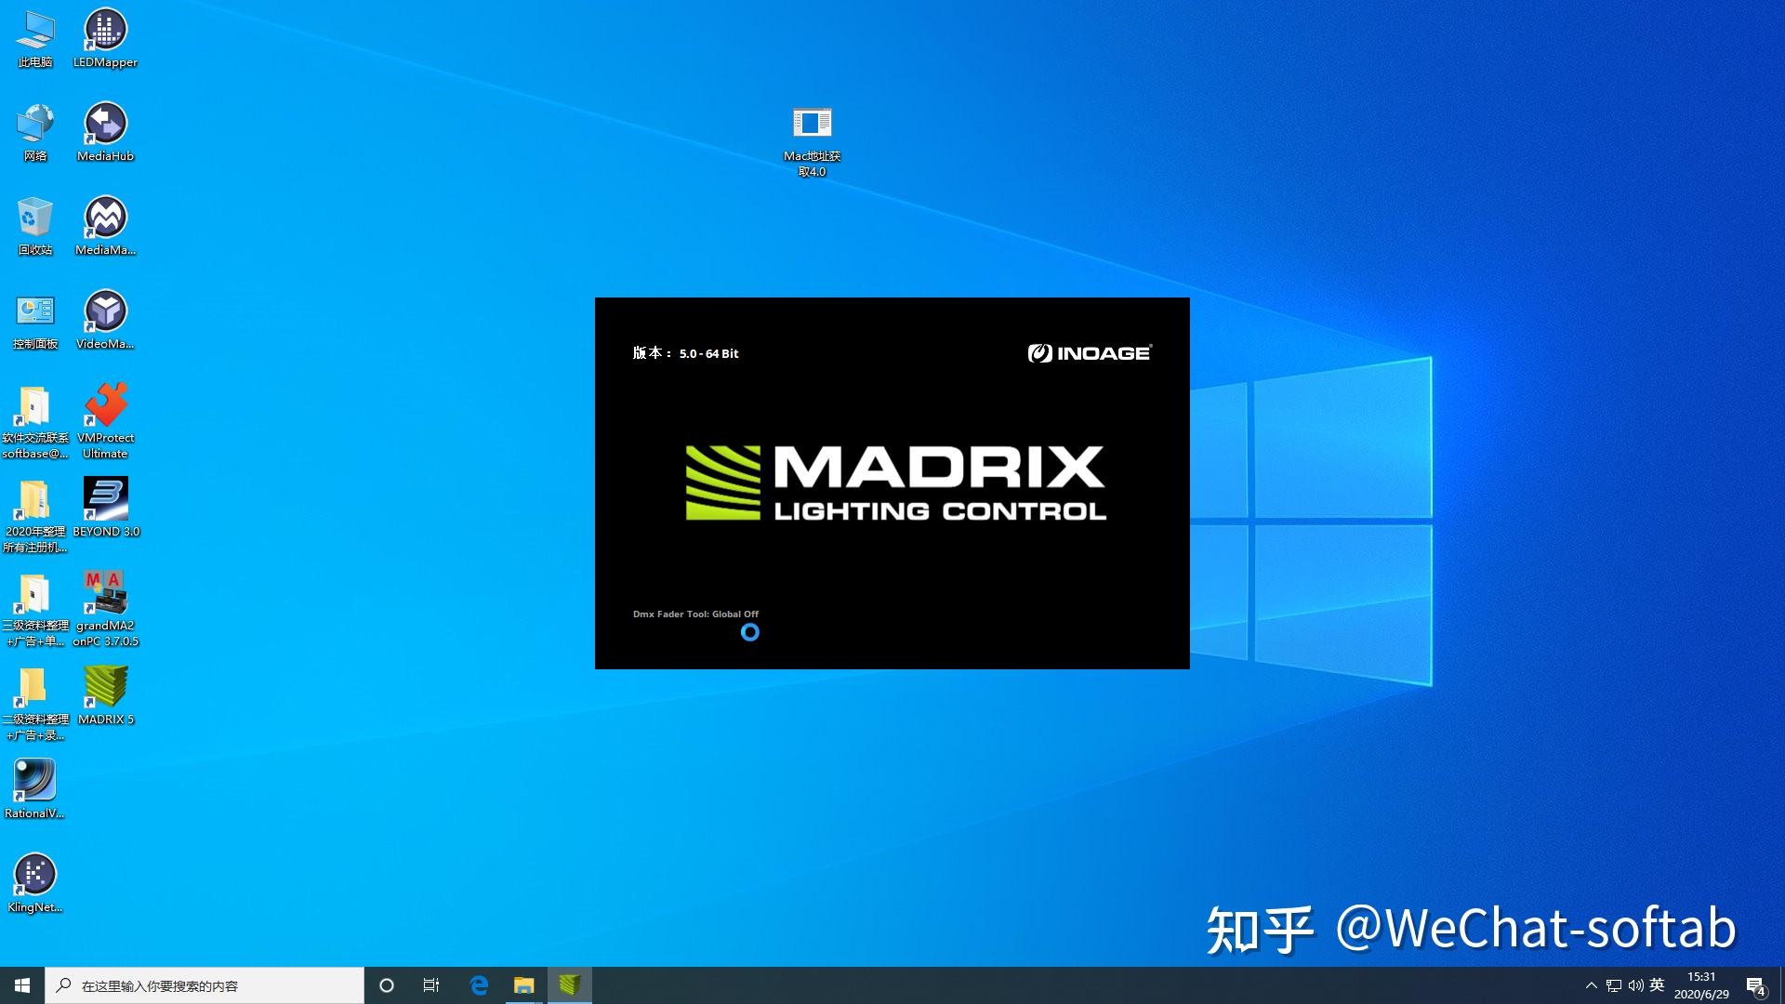The height and width of the screenshot is (1004, 1785).
Task: Open notification center showing 4 notifications
Action: (1757, 984)
